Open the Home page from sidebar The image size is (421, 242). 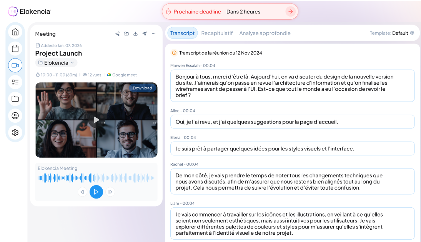15,32
